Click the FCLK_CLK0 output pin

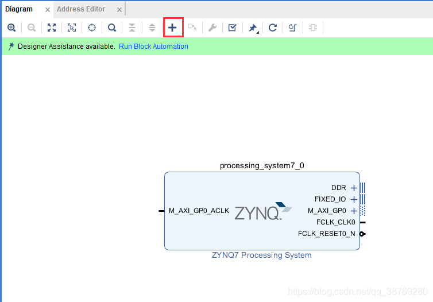click(363, 222)
